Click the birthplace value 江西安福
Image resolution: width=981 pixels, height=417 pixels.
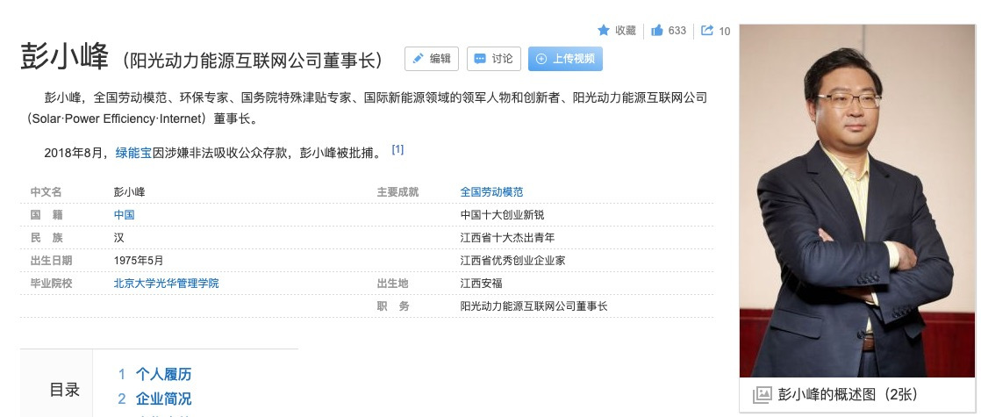point(481,283)
